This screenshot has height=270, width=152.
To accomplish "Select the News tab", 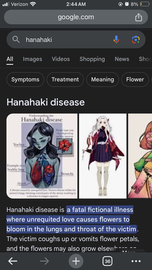I will (122, 59).
